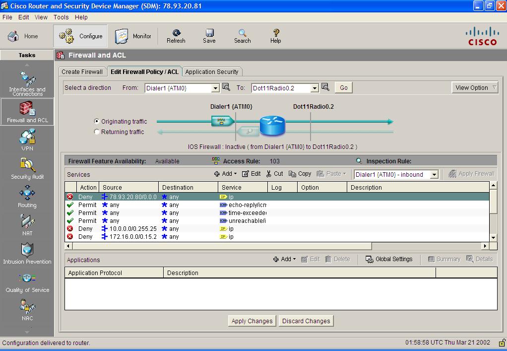Open the VPN task
The image size is (507, 351).
click(27, 140)
